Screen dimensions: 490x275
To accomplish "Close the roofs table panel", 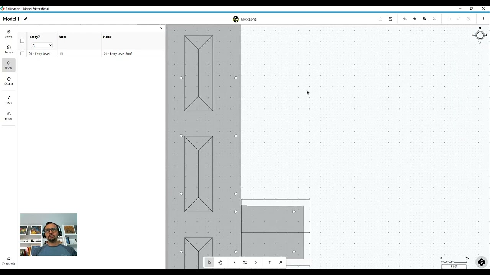I will pyautogui.click(x=161, y=28).
